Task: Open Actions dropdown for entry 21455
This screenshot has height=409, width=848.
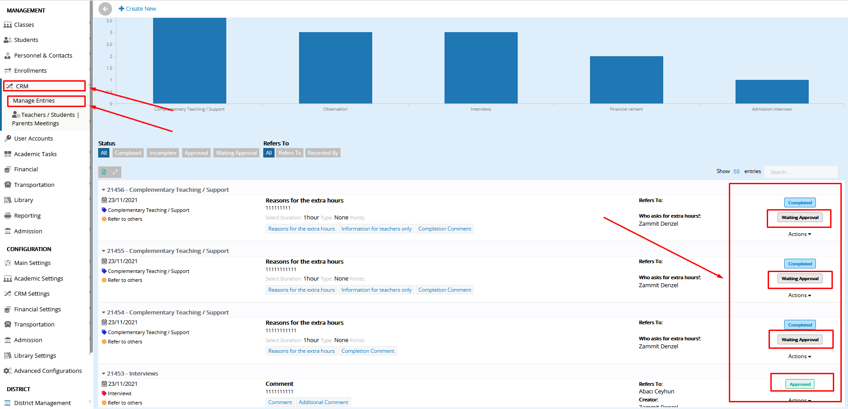Action: [800, 295]
